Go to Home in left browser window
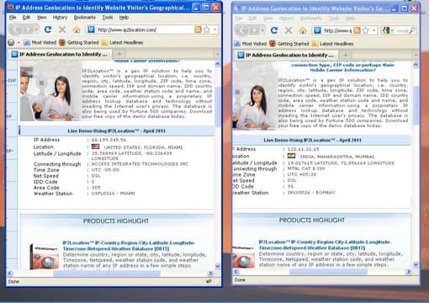The image size is (429, 303). [x=77, y=29]
